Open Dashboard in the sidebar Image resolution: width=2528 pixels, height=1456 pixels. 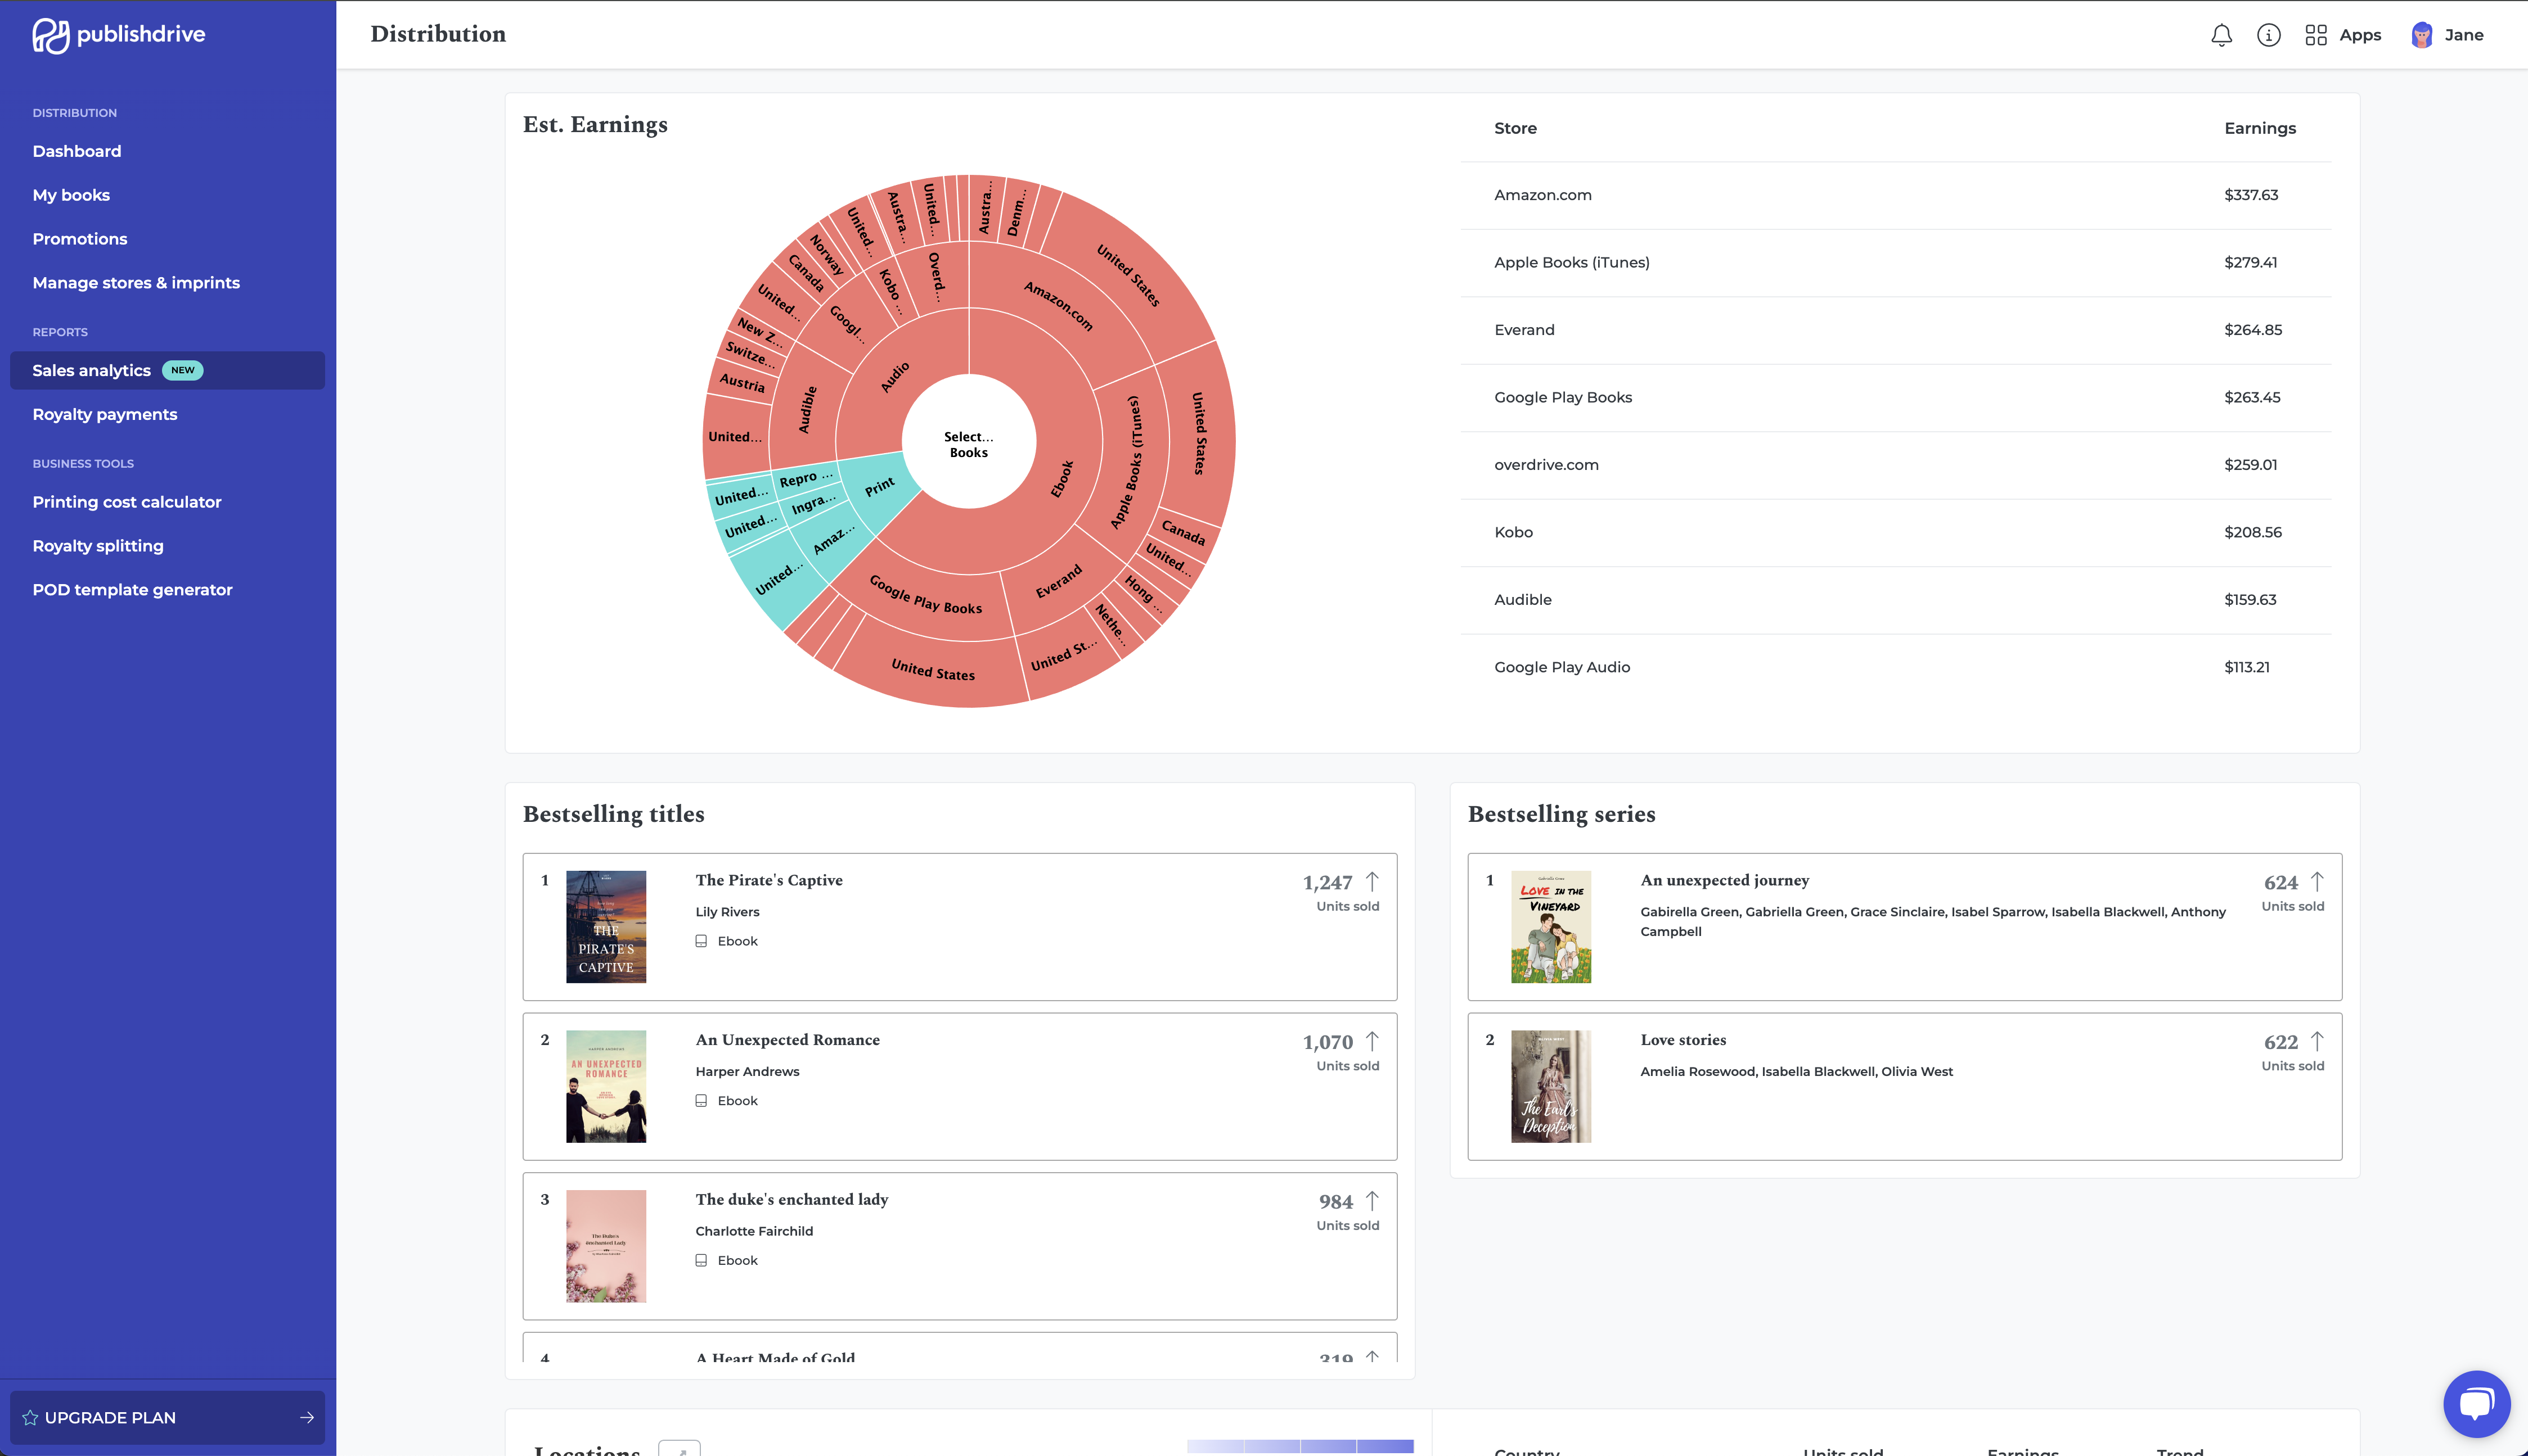coord(77,151)
